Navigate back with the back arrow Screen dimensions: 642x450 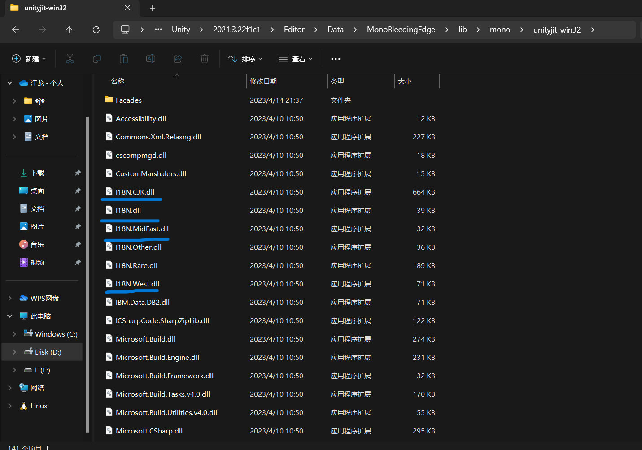(x=15, y=30)
